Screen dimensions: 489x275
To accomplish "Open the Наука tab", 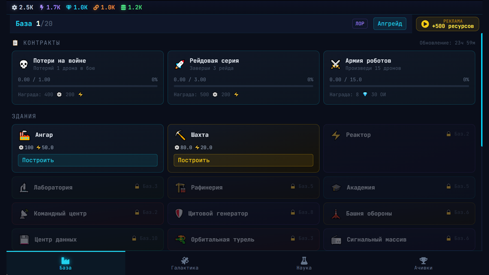I will 304,264.
